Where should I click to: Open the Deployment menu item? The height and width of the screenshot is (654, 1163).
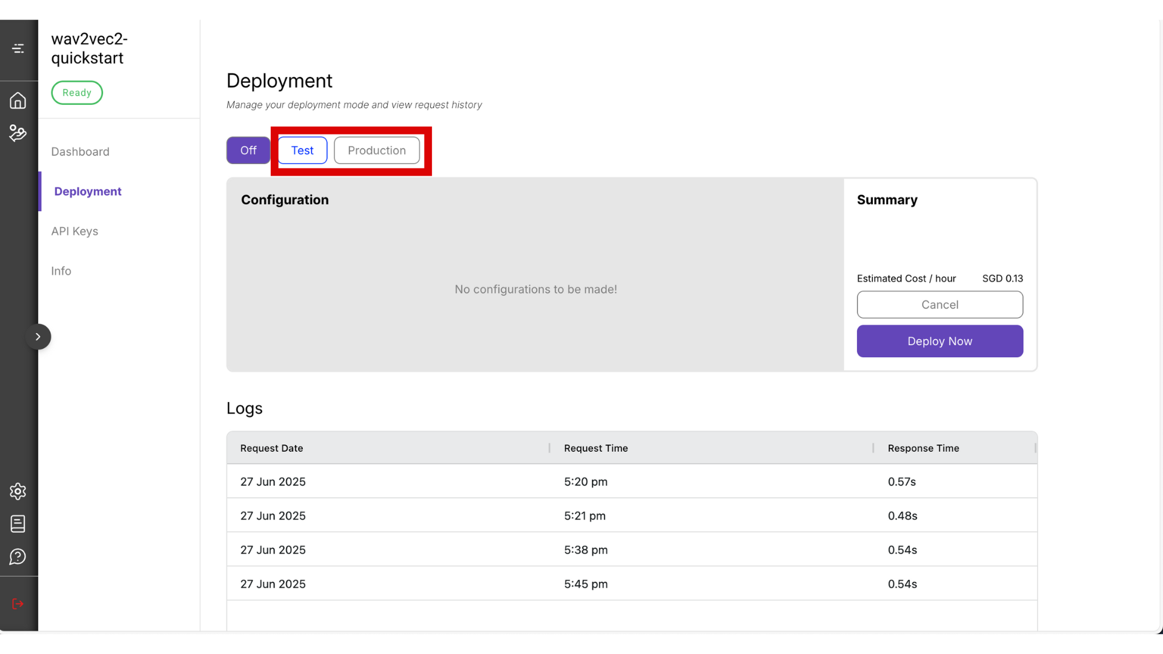tap(88, 191)
